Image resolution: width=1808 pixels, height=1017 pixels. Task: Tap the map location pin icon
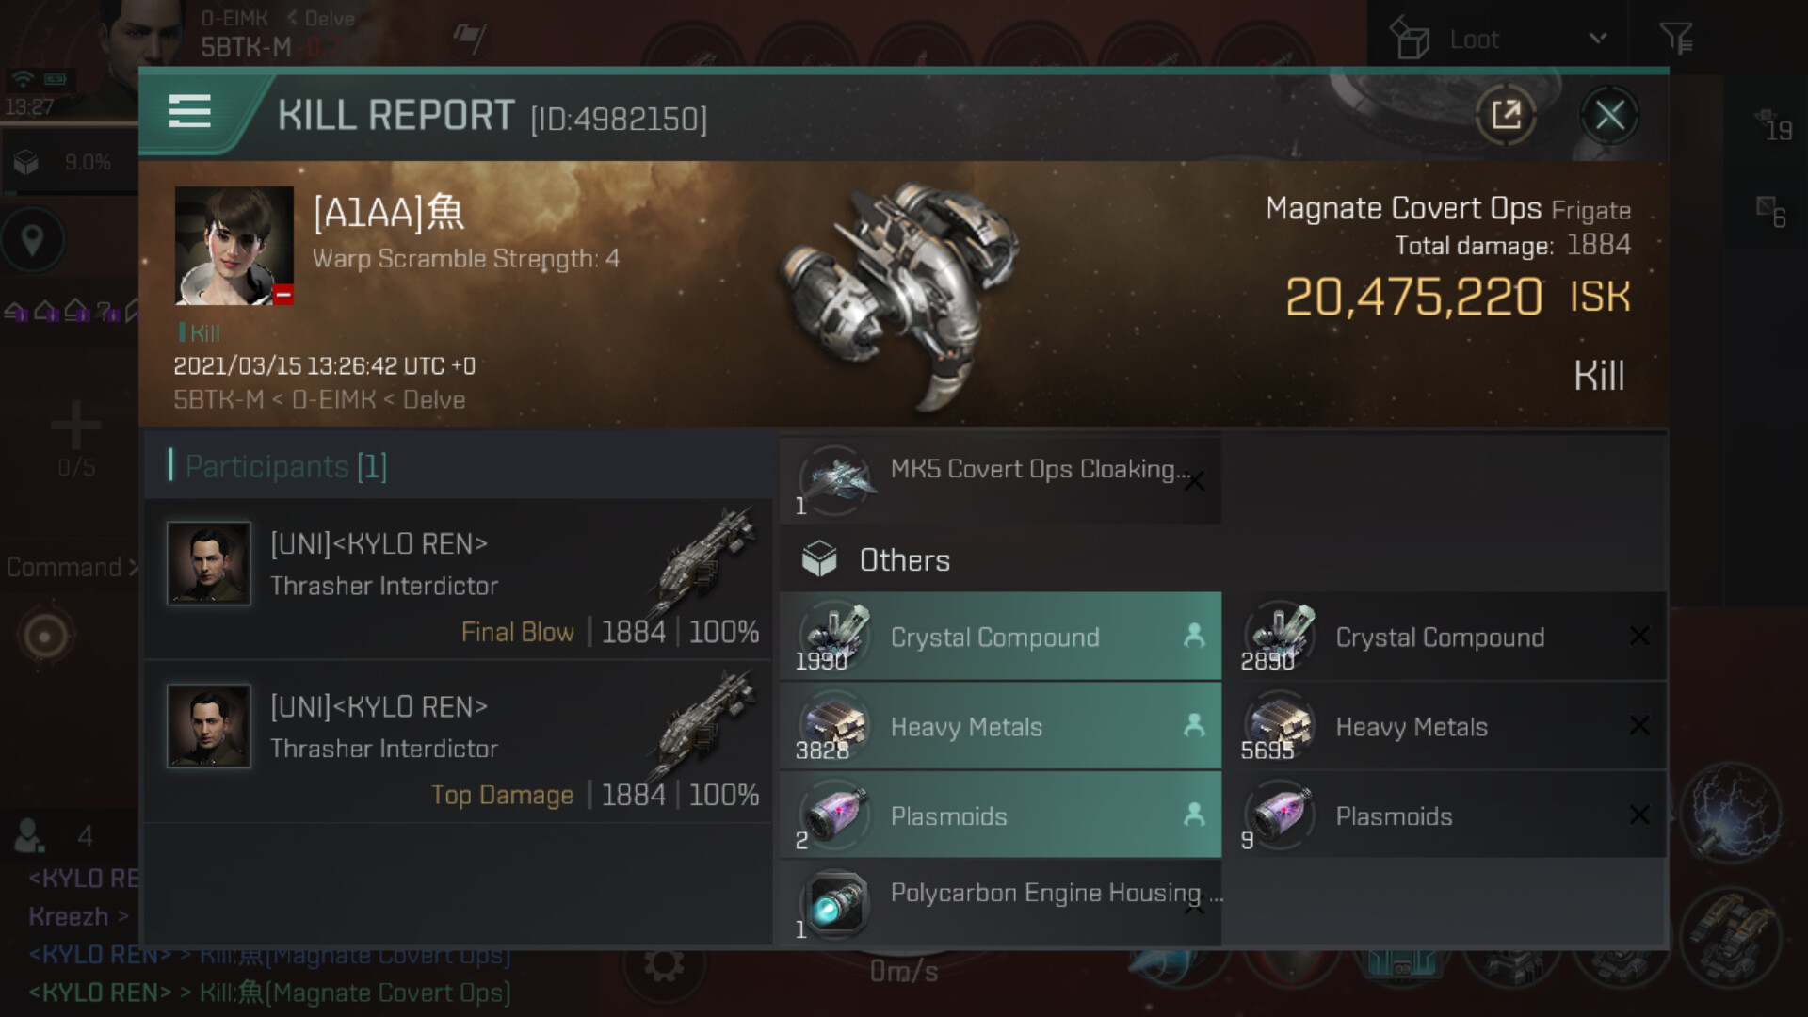32,240
